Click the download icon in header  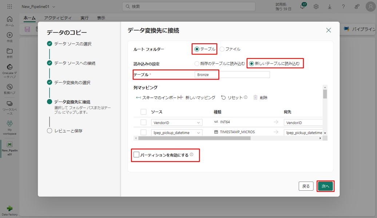click(x=330, y=7)
